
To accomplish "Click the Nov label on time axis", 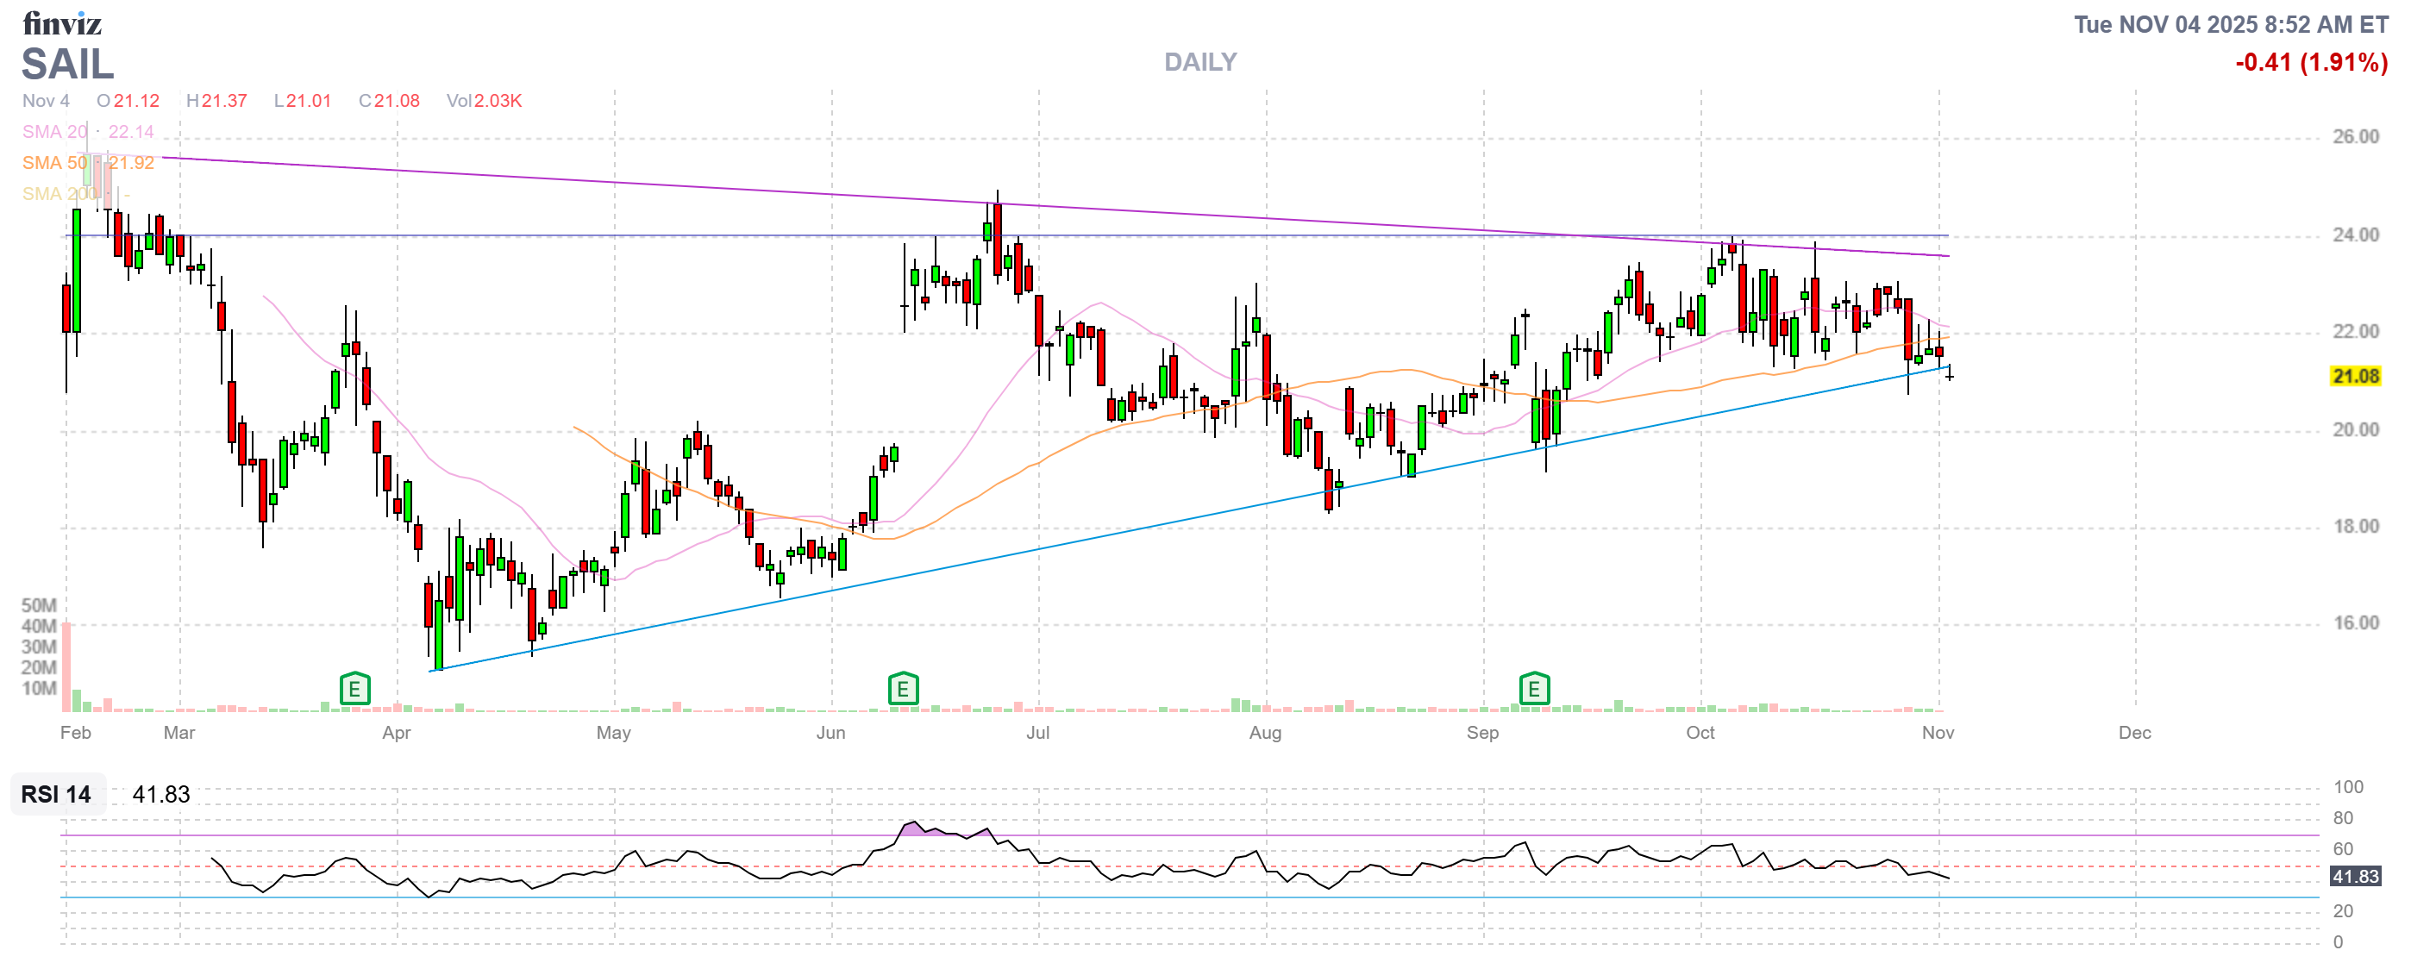I will coord(1938,733).
